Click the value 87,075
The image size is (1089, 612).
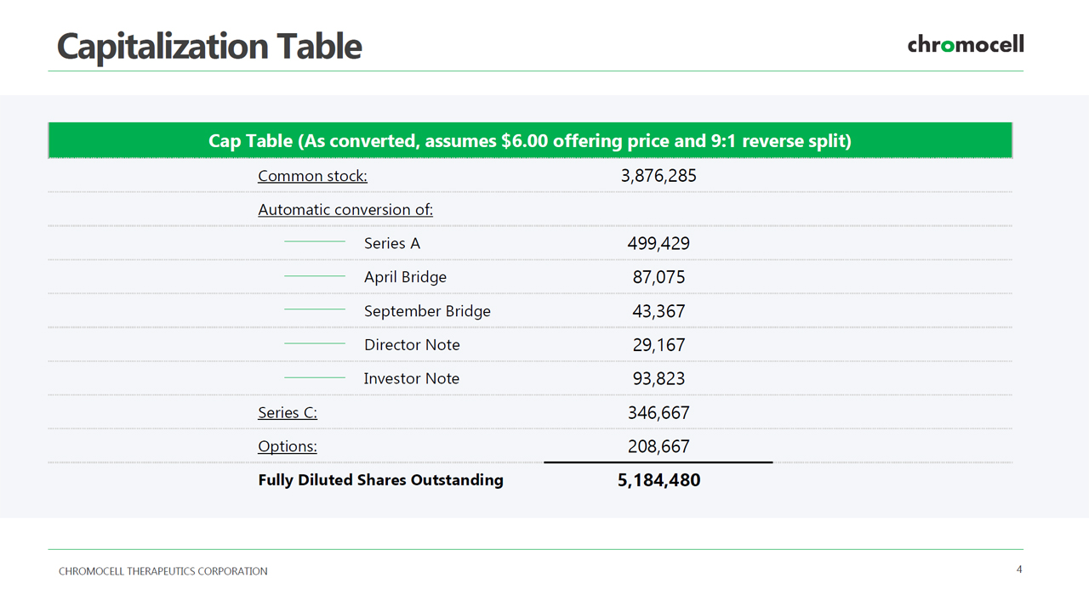[659, 277]
